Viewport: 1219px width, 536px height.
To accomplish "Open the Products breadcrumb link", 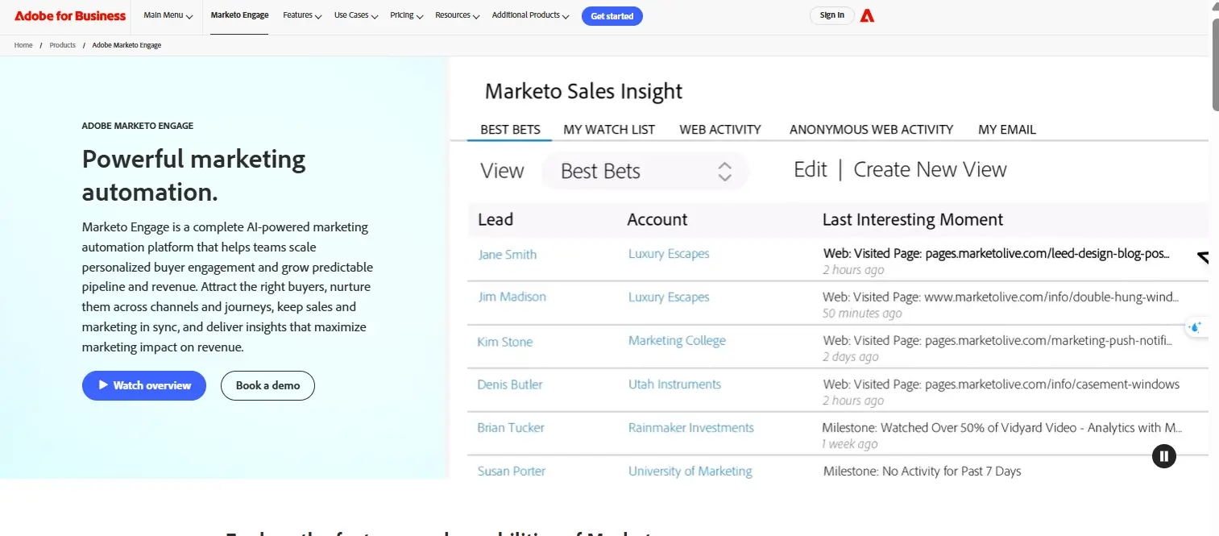I will (62, 45).
